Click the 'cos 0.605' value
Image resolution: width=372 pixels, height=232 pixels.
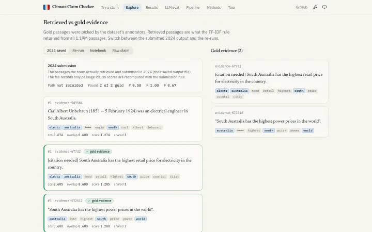(55, 184)
